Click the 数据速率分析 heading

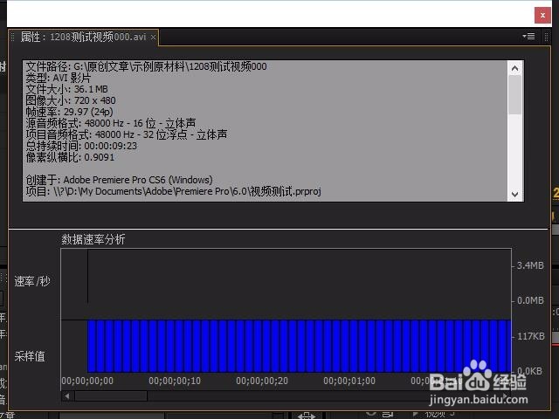point(93,239)
